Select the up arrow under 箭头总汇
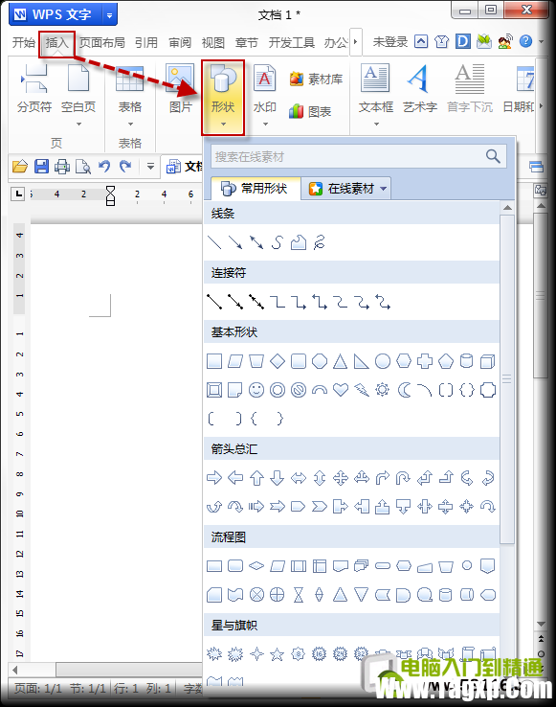Viewport: 556px width, 707px height. click(256, 477)
